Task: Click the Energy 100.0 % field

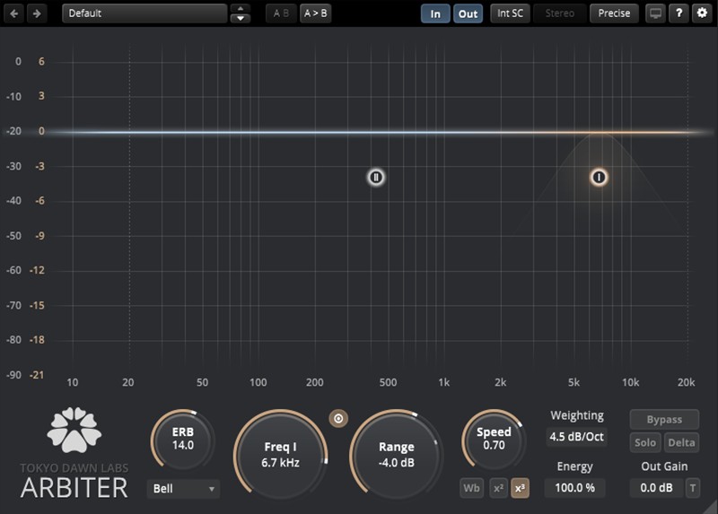Action: pyautogui.click(x=574, y=488)
